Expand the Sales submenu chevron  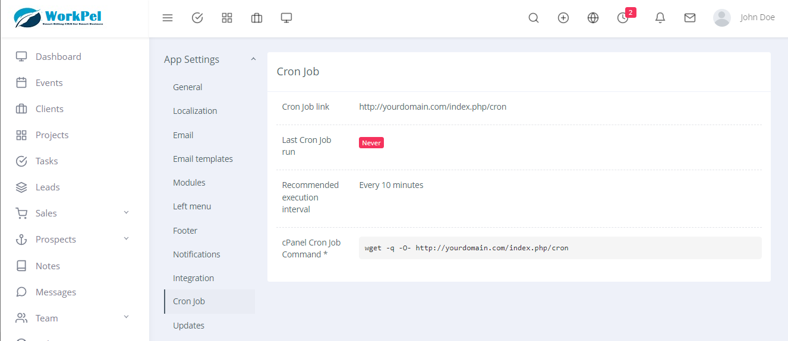coord(126,212)
